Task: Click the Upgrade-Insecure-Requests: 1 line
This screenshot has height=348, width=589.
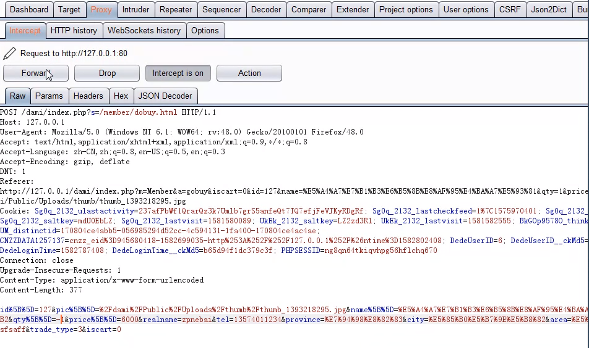Action: pos(61,270)
